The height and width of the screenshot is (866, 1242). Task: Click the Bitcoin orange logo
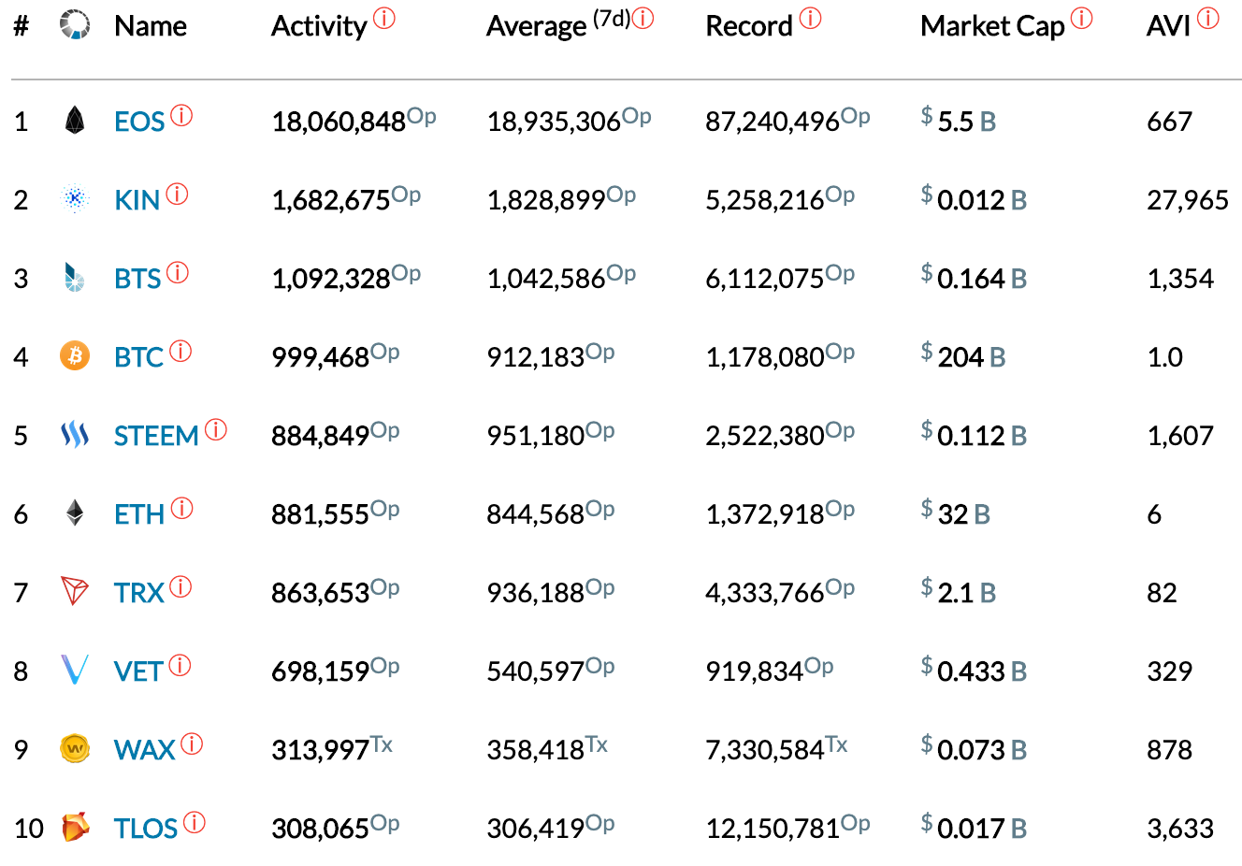pos(75,356)
